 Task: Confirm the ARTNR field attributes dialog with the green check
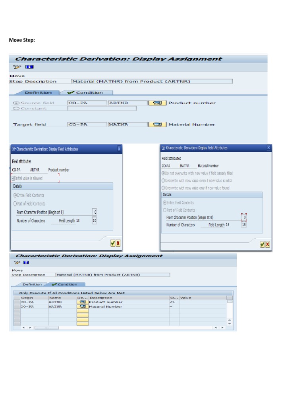[113, 243]
